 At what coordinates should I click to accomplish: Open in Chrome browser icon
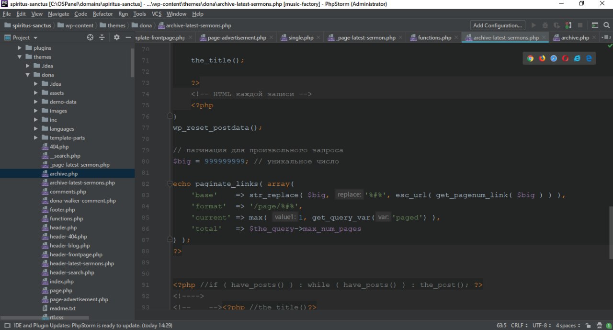tap(530, 58)
